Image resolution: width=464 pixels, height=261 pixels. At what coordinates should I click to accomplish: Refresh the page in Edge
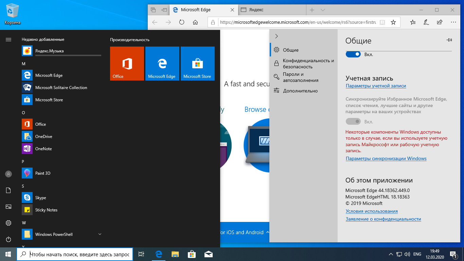(x=182, y=22)
